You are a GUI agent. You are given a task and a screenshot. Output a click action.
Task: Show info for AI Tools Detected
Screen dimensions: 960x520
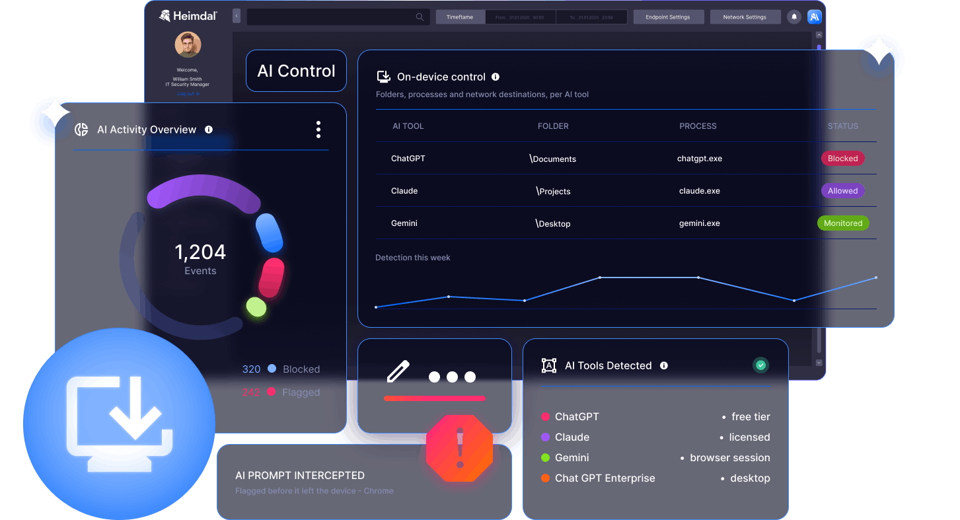(x=664, y=365)
